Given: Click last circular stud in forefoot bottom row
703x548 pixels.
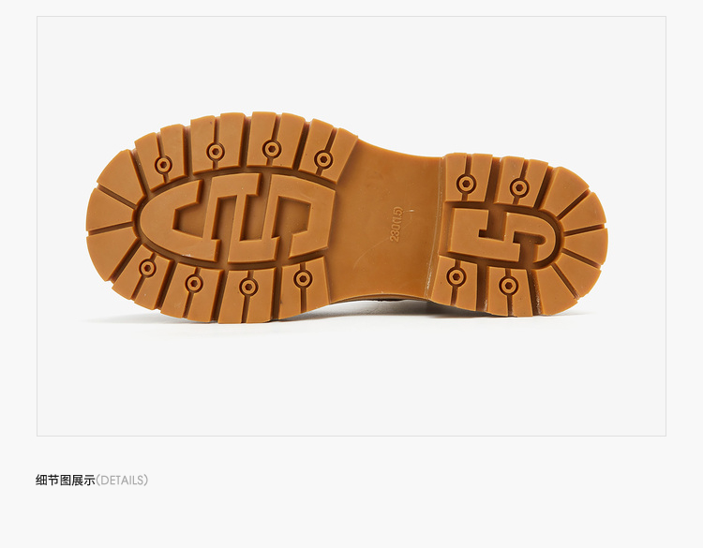Looking at the screenshot, I should pyautogui.click(x=303, y=279).
